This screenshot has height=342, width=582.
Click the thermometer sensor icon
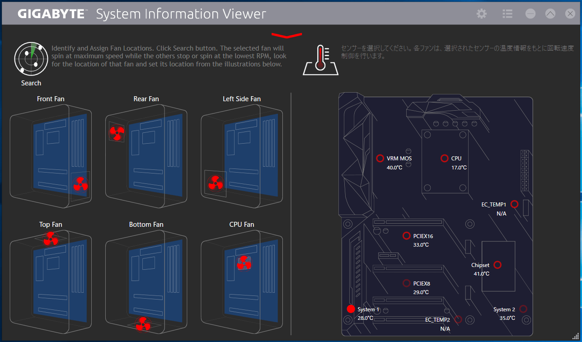pos(320,60)
